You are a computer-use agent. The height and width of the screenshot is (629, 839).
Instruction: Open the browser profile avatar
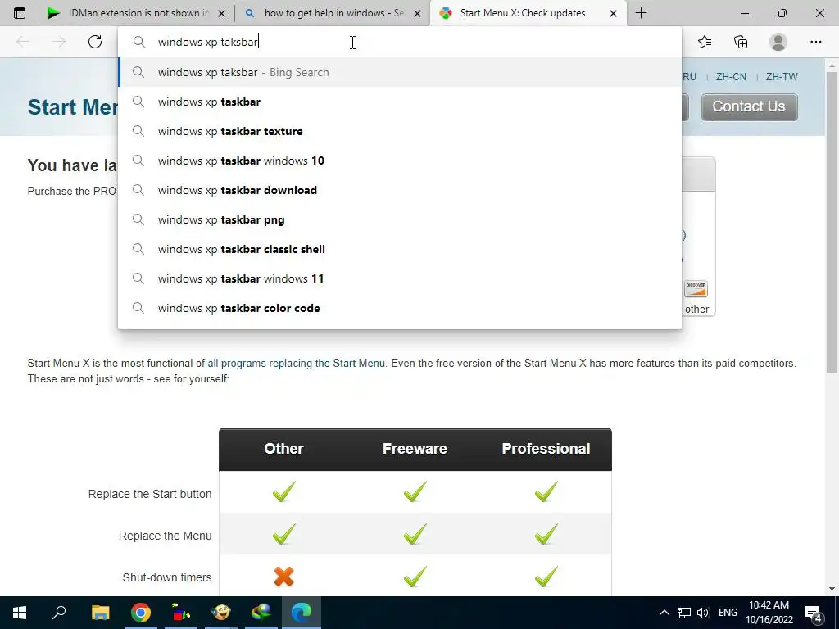coord(778,42)
